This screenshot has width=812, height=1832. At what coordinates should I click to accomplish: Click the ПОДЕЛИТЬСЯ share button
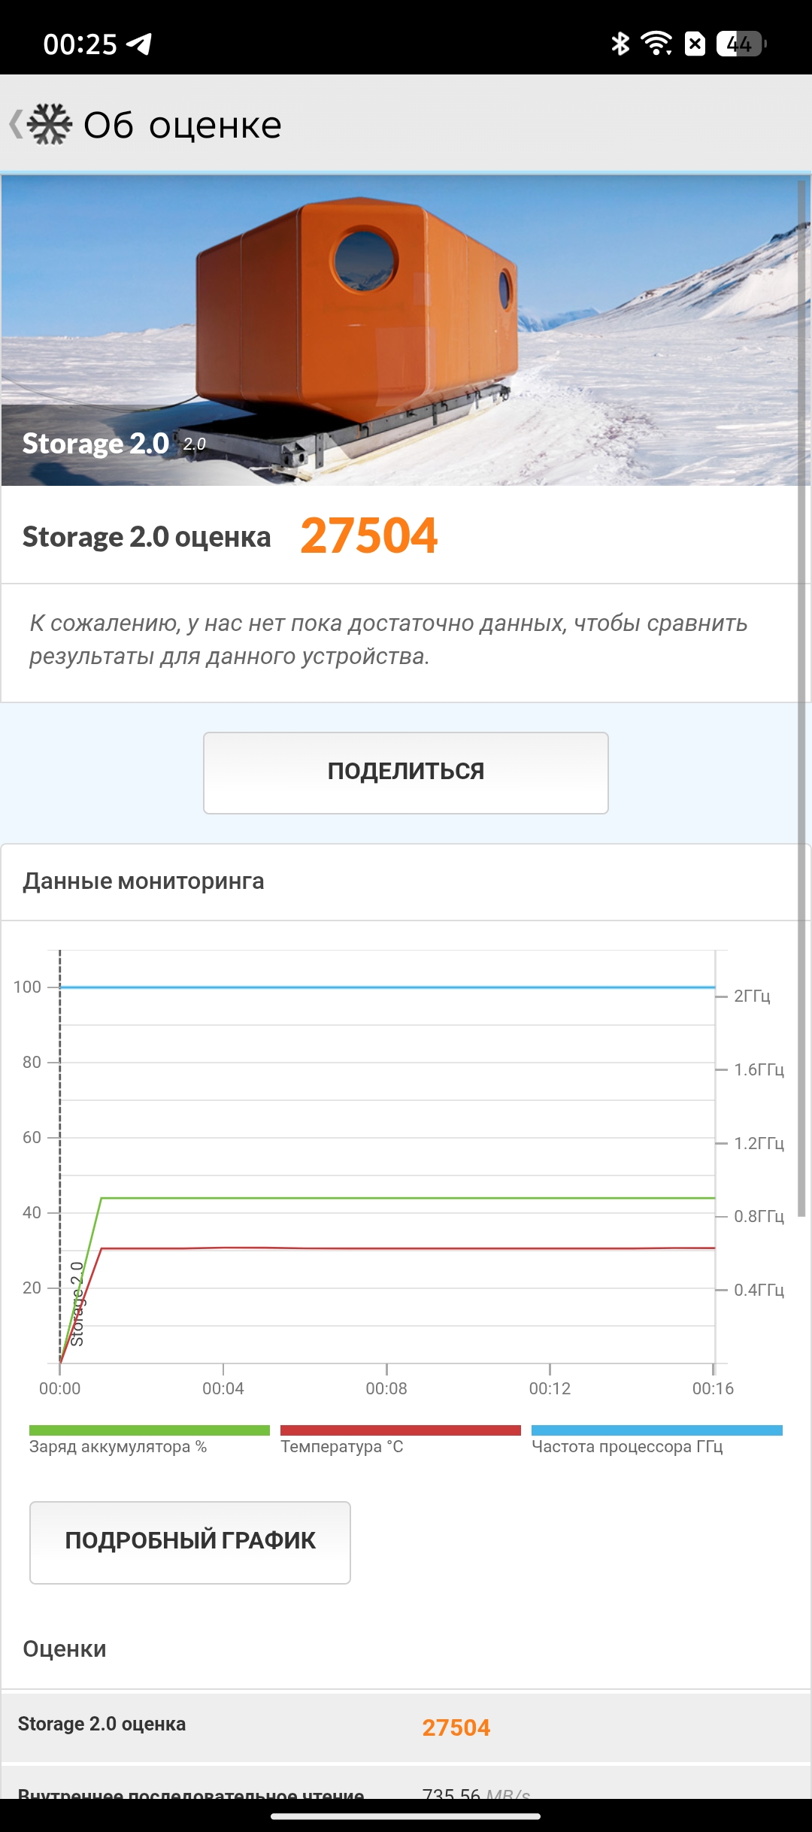pyautogui.click(x=406, y=772)
